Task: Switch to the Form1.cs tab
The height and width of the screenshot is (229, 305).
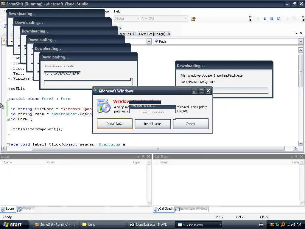Action: click(126, 34)
